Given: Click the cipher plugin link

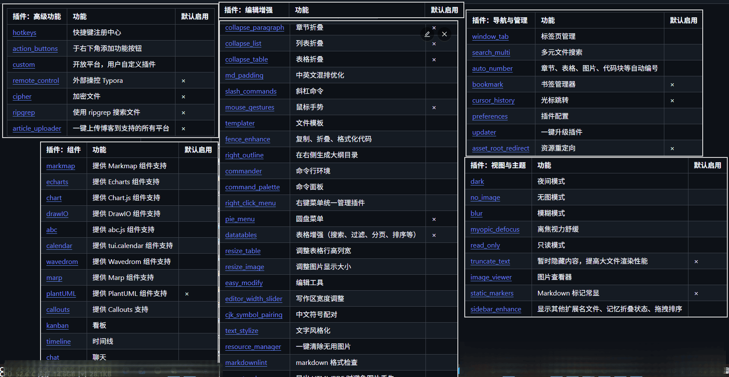Looking at the screenshot, I should pos(22,97).
